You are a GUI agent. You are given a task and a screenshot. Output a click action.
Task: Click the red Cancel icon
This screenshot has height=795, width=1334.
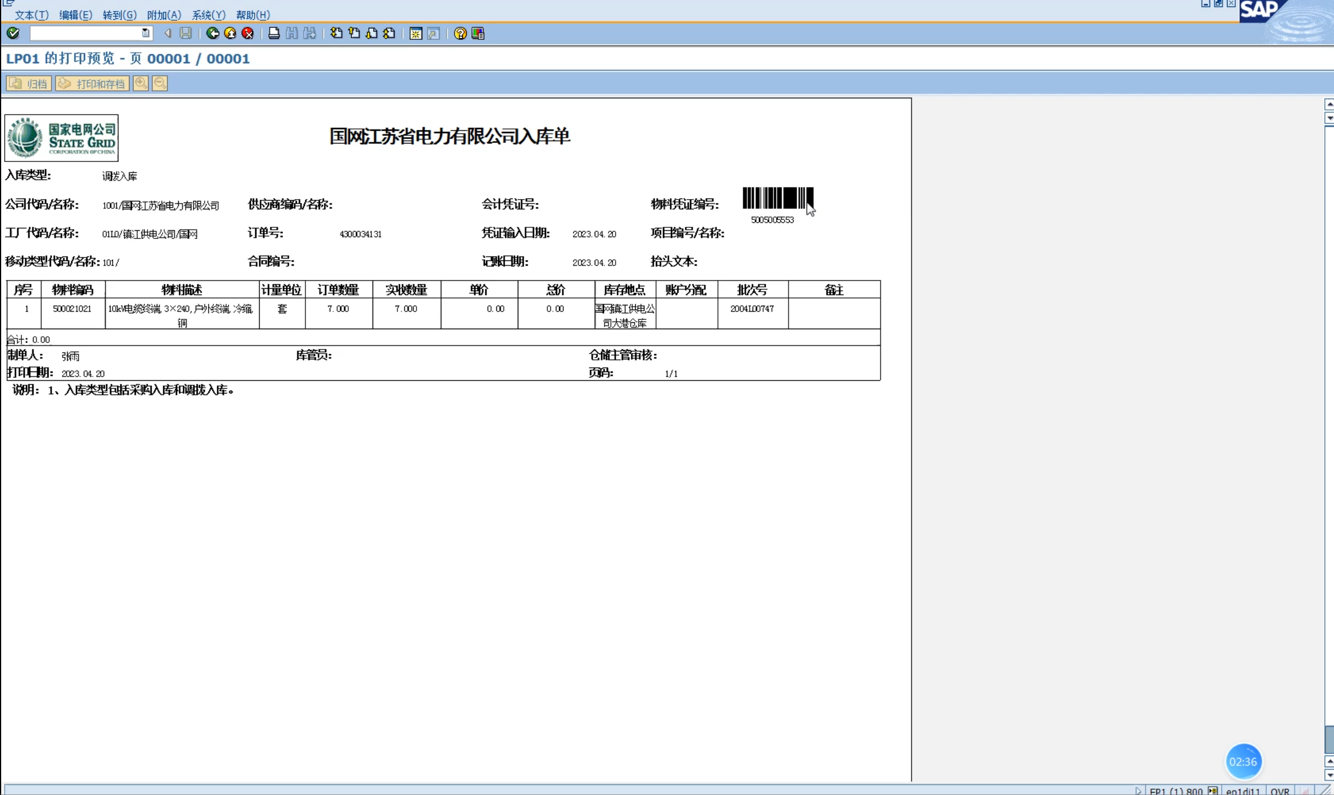tap(248, 34)
